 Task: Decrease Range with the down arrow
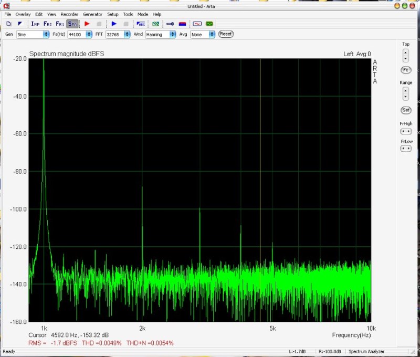tap(405, 97)
